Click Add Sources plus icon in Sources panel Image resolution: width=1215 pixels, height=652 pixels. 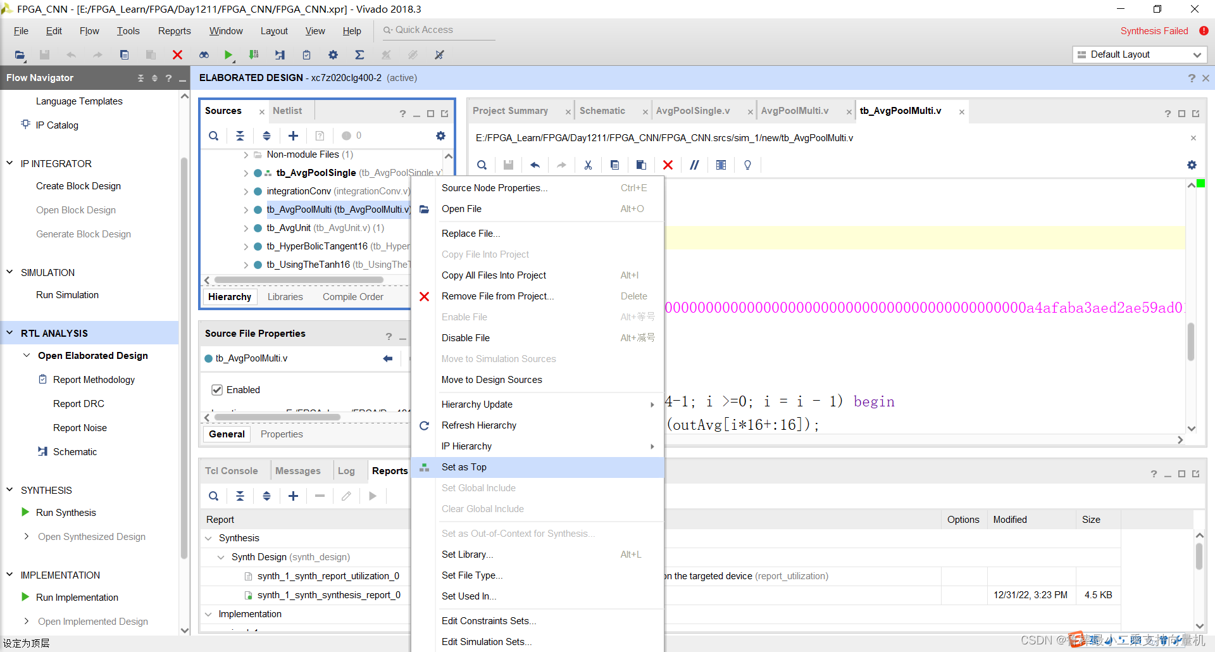pyautogui.click(x=293, y=135)
